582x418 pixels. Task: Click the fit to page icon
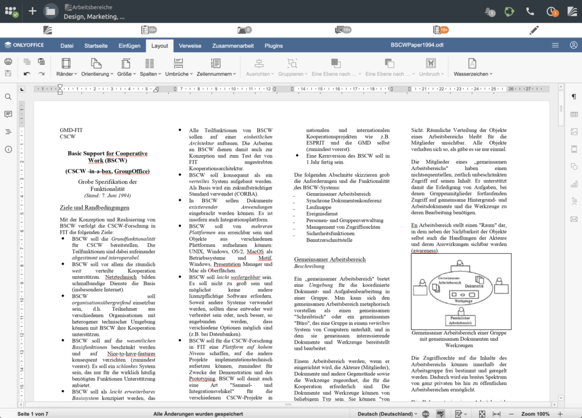(482, 414)
